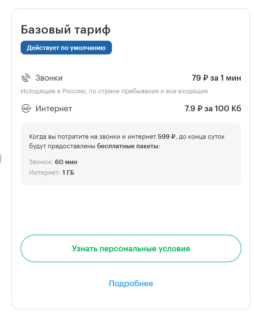Click the 1 ГБ package value
The height and width of the screenshot is (314, 254).
pyautogui.click(x=68, y=173)
